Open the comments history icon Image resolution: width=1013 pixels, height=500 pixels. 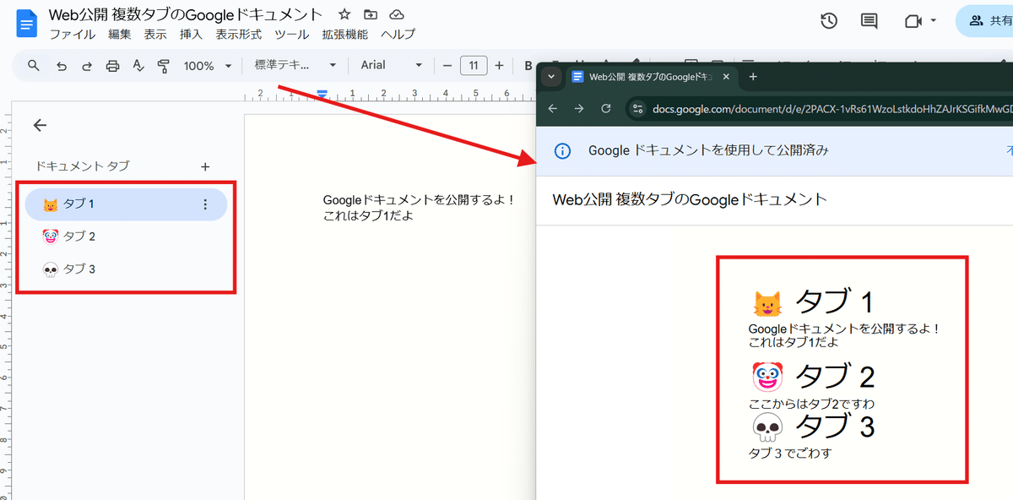click(x=869, y=21)
